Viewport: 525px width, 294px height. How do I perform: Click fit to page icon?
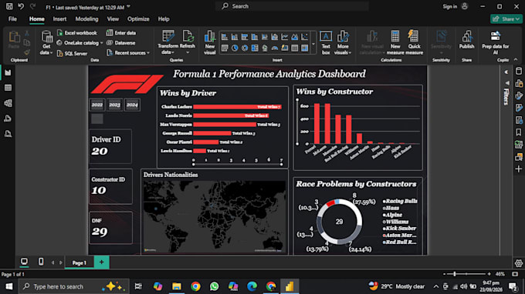(x=515, y=274)
